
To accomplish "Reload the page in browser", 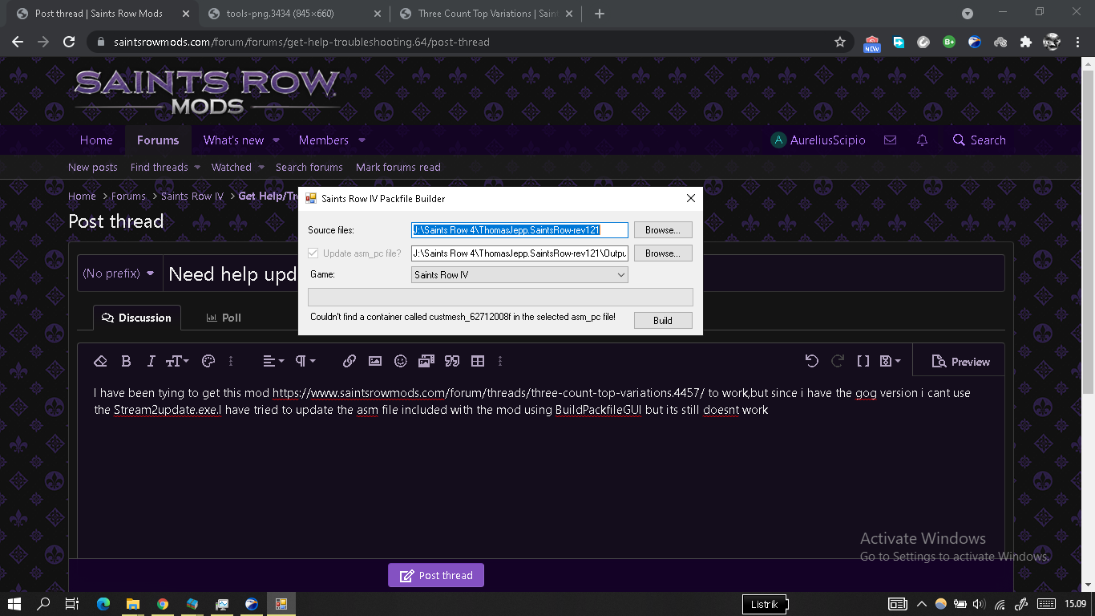I will 69,42.
